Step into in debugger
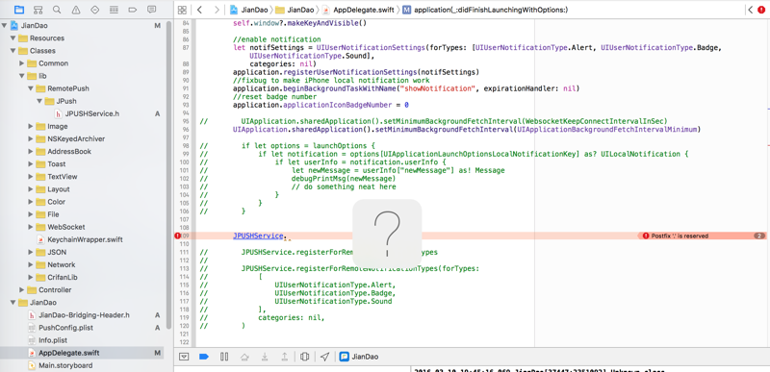The image size is (770, 372). coord(264,357)
